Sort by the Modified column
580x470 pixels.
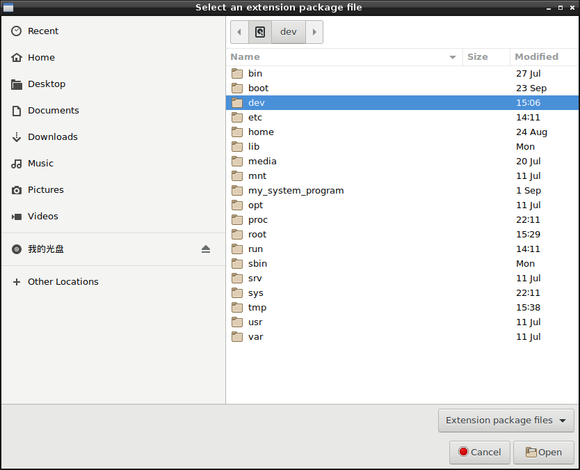tap(544, 57)
